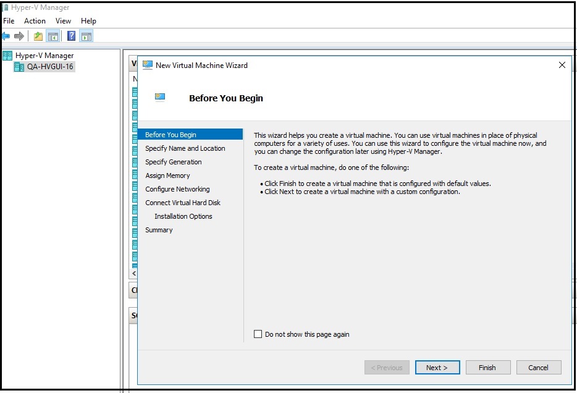577x393 pixels.
Task: Click Finish to create the virtual machine
Action: tap(487, 368)
